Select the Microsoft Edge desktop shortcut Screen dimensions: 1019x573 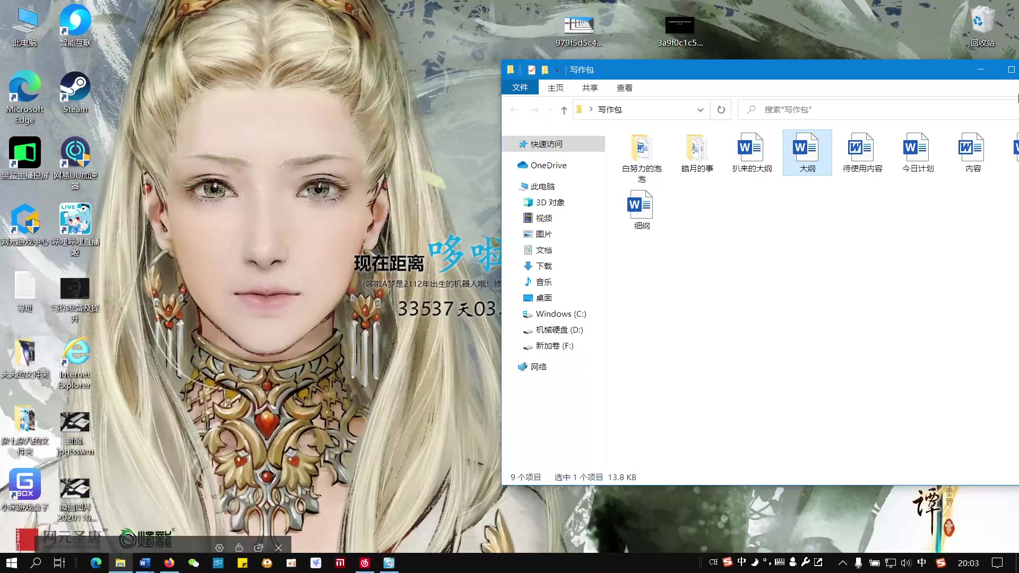[25, 97]
